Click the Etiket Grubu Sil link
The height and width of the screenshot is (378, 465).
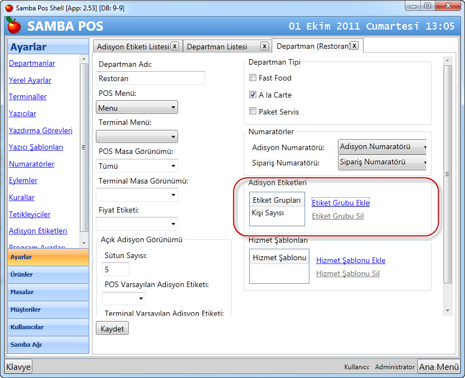click(338, 216)
